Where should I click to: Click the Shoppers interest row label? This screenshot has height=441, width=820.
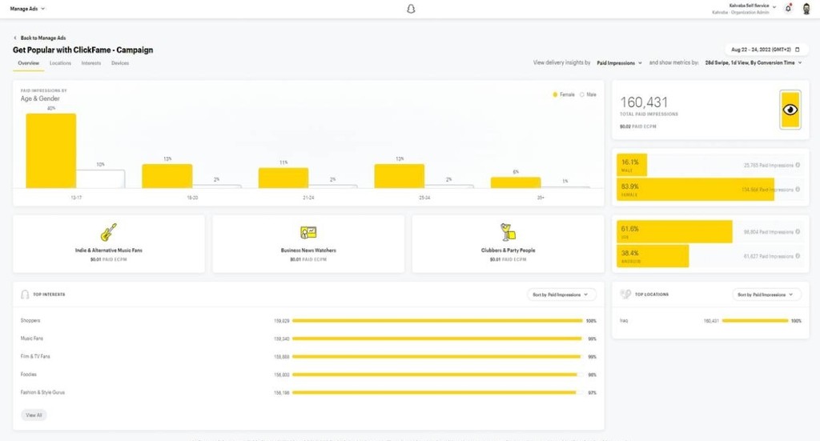pos(30,321)
